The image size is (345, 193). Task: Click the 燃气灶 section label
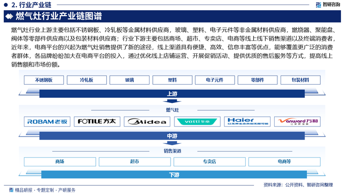pos(172,110)
